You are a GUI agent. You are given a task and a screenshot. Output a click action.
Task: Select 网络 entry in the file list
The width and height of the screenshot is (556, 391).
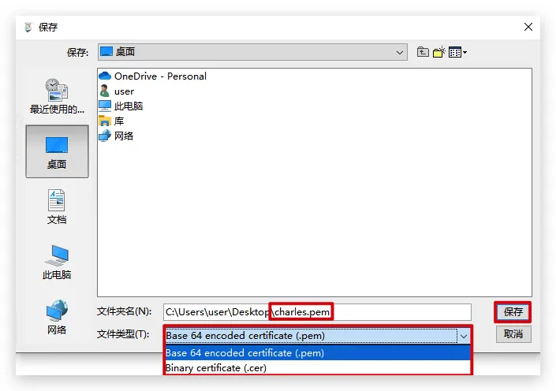tap(123, 136)
